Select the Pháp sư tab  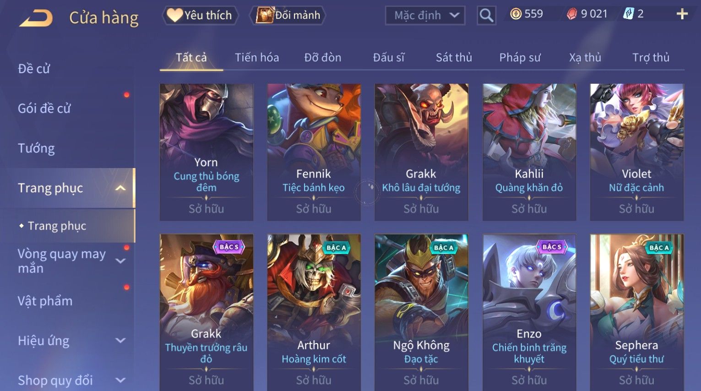coord(520,57)
